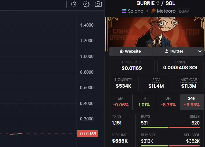Image resolution: width=205 pixels, height=147 pixels.
Task: Click the SOL quote symbol in header
Action: click(170, 3)
